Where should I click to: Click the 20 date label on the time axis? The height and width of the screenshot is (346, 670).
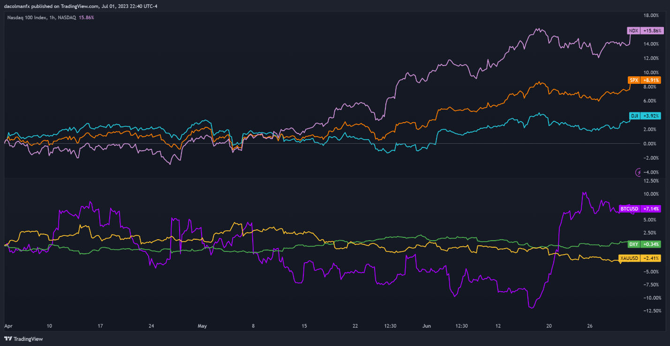pyautogui.click(x=550, y=326)
